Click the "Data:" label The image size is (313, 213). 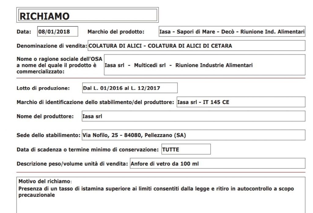[24, 32]
